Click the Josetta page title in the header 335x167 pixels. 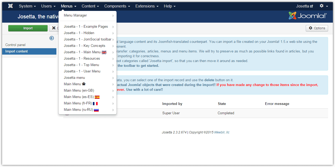(38, 17)
